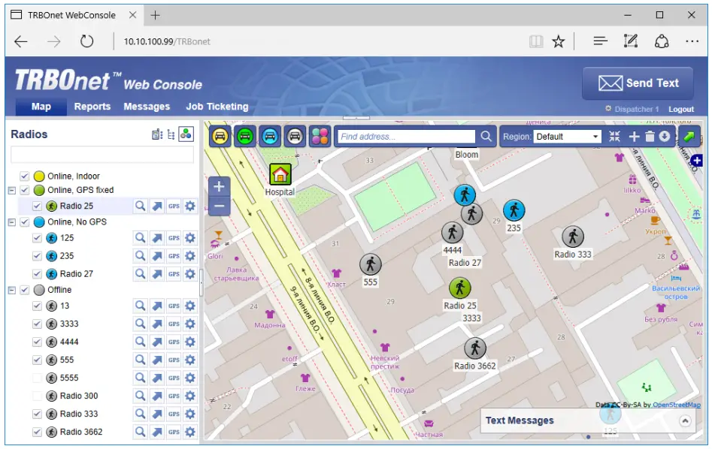Enable the Radio 300 checkbox
The height and width of the screenshot is (449, 712).
tap(37, 396)
